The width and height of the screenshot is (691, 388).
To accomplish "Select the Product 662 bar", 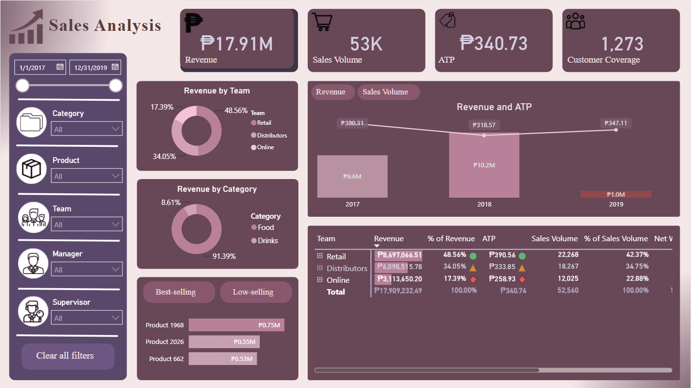I will point(222,359).
